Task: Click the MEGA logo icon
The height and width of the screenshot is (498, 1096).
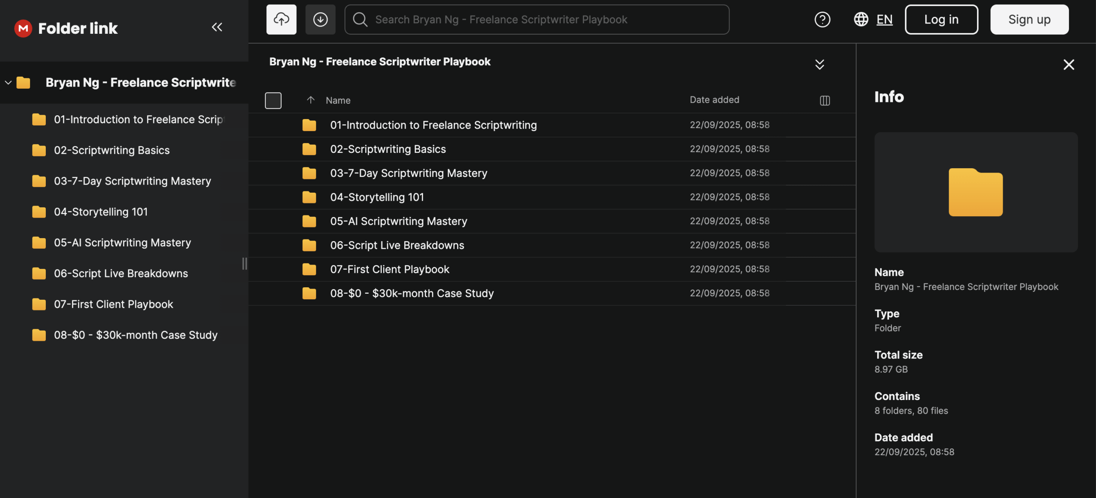Action: click(23, 28)
